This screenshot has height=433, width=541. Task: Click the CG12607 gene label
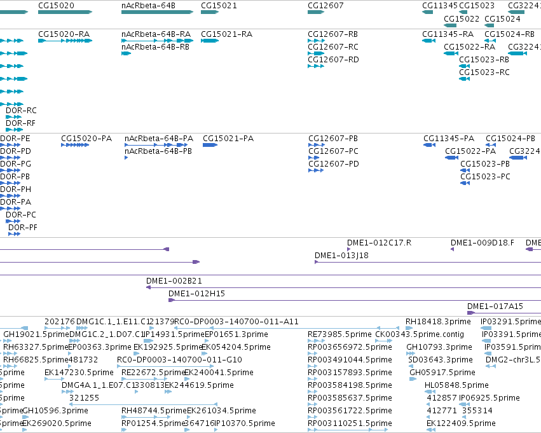point(325,6)
